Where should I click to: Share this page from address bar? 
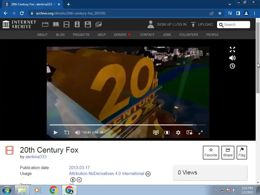point(212,13)
